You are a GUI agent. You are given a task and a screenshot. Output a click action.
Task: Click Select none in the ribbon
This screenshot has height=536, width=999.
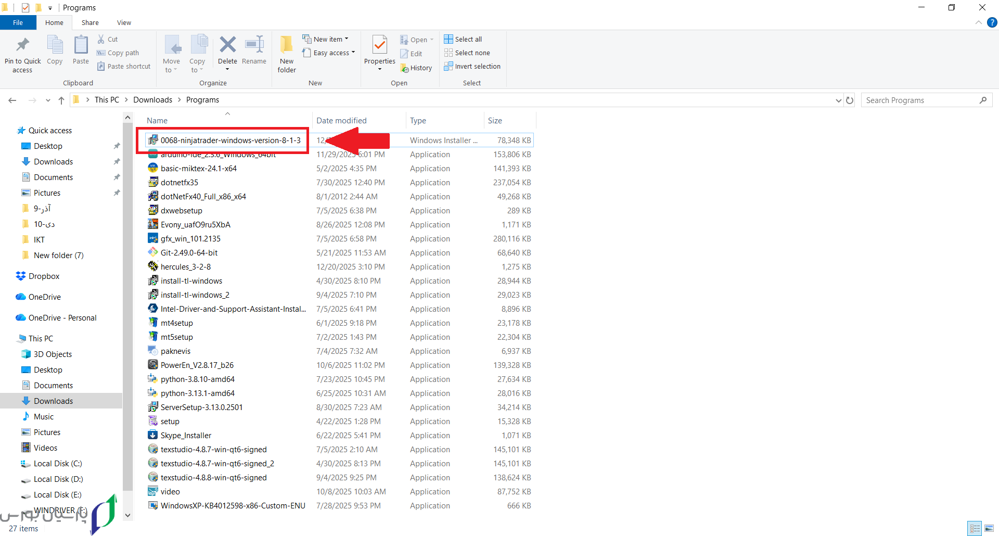coord(467,53)
